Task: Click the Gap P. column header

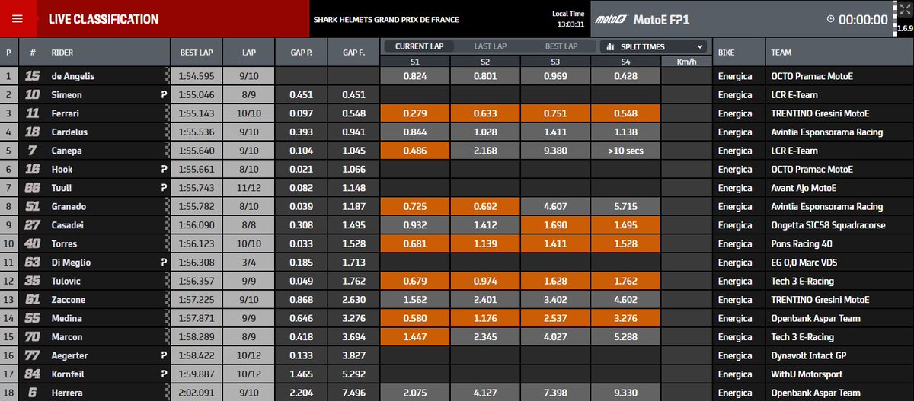Action: coord(302,53)
